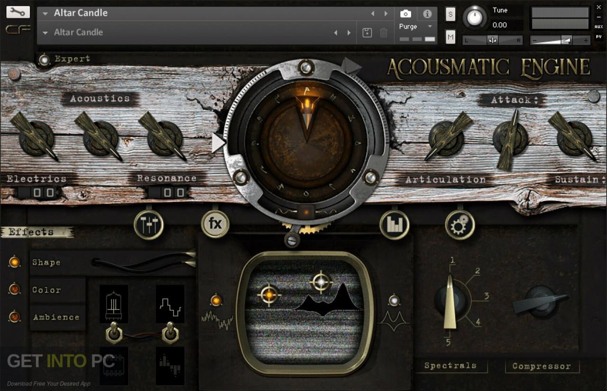
Task: Click the AUX button
Action: coord(598,27)
